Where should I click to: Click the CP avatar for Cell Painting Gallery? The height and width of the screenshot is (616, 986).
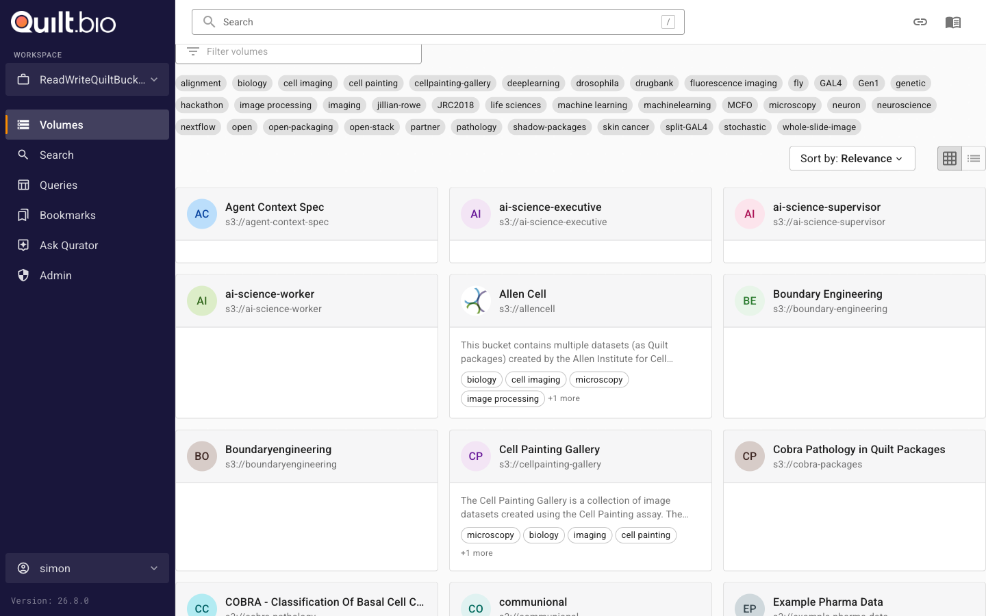476,456
